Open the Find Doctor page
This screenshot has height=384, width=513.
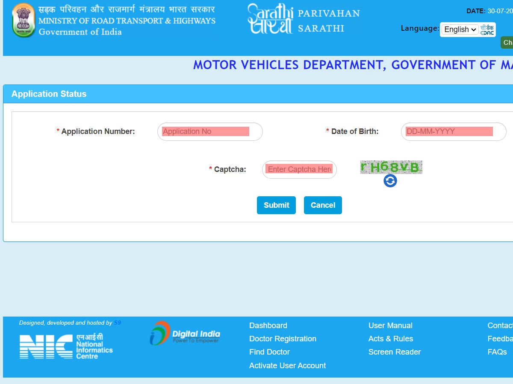tap(269, 352)
